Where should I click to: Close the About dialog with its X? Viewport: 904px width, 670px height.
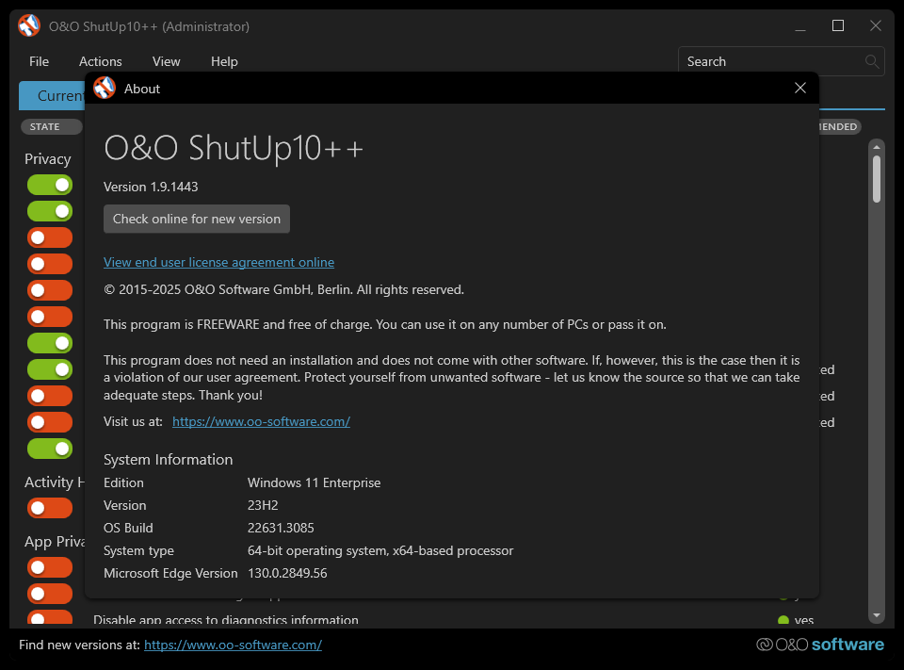(x=799, y=88)
